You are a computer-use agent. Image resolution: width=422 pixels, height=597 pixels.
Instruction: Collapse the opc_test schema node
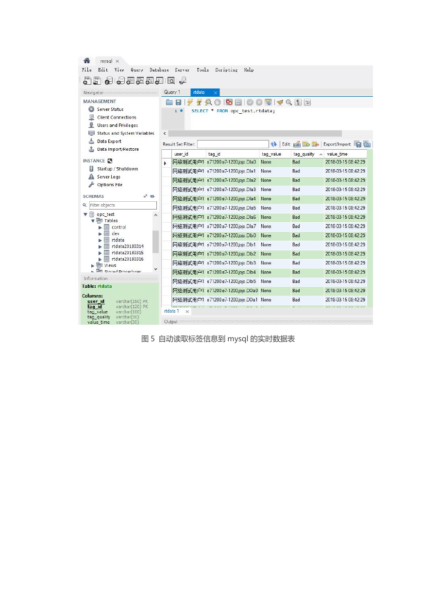click(85, 214)
